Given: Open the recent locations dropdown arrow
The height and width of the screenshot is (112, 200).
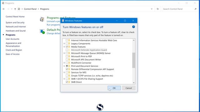Looking at the screenshot, I should [12, 9].
